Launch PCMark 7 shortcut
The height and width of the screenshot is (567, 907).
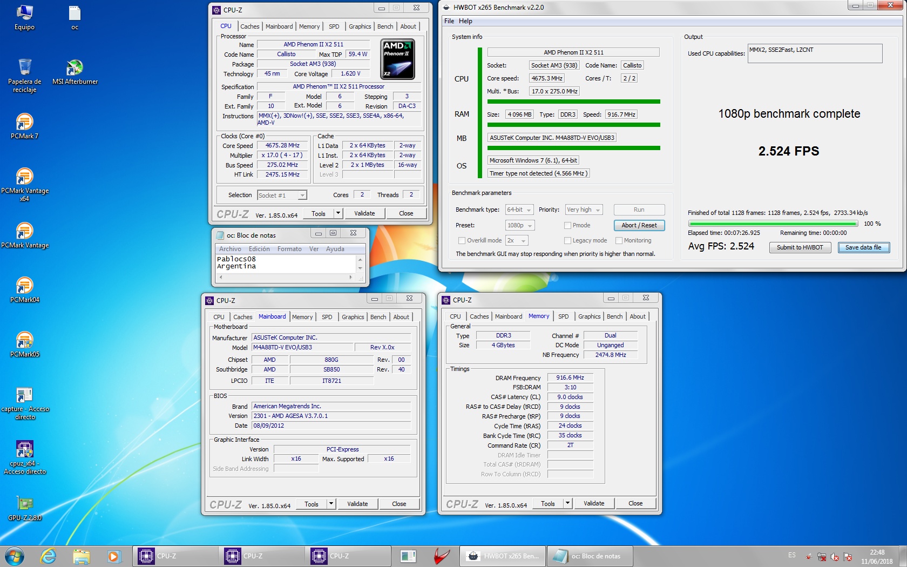point(24,126)
